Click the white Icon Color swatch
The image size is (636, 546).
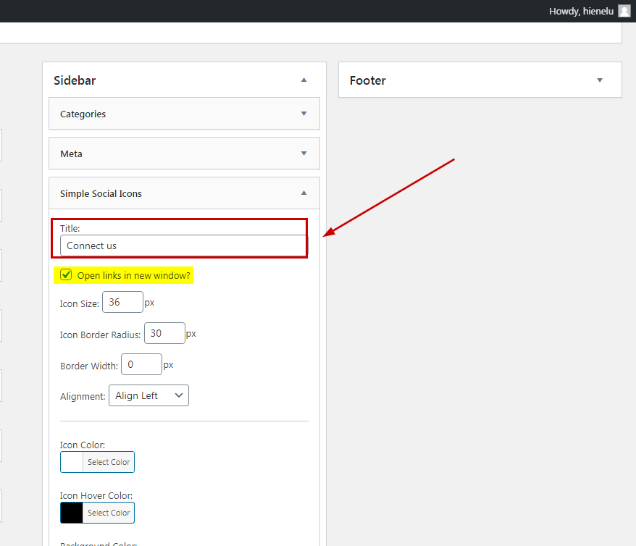coord(70,462)
